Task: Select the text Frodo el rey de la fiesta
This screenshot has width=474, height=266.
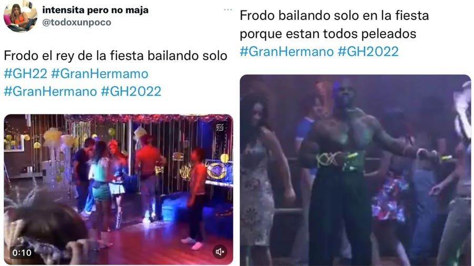Action: click(x=74, y=56)
